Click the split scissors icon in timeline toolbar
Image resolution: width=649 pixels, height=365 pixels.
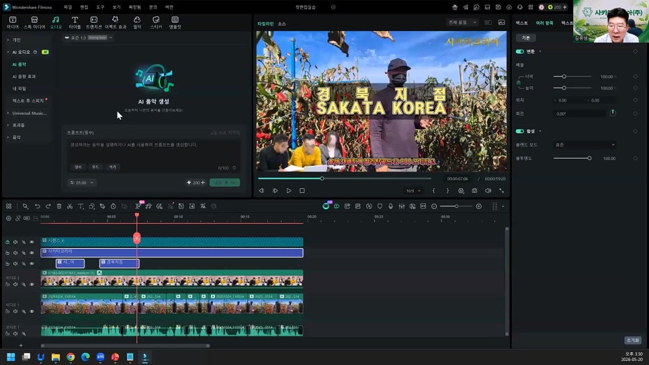click(70, 206)
